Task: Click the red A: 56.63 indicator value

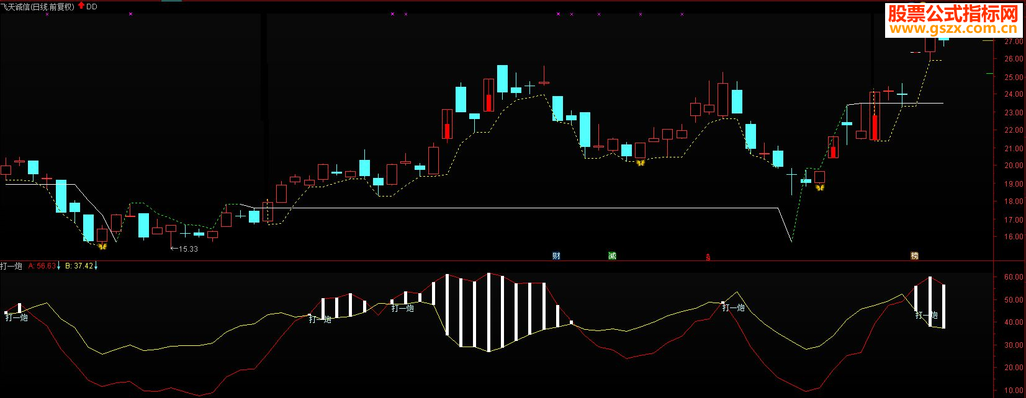Action: tap(42, 266)
